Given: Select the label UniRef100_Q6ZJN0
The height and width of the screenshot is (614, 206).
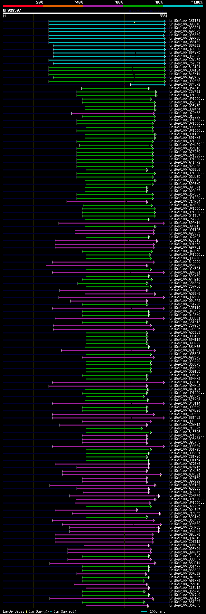Looking at the screenshot, I should click(185, 56).
